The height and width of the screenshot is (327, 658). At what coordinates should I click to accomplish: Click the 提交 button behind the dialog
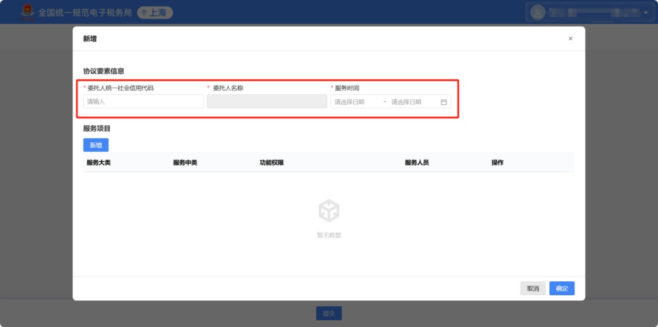tap(329, 313)
